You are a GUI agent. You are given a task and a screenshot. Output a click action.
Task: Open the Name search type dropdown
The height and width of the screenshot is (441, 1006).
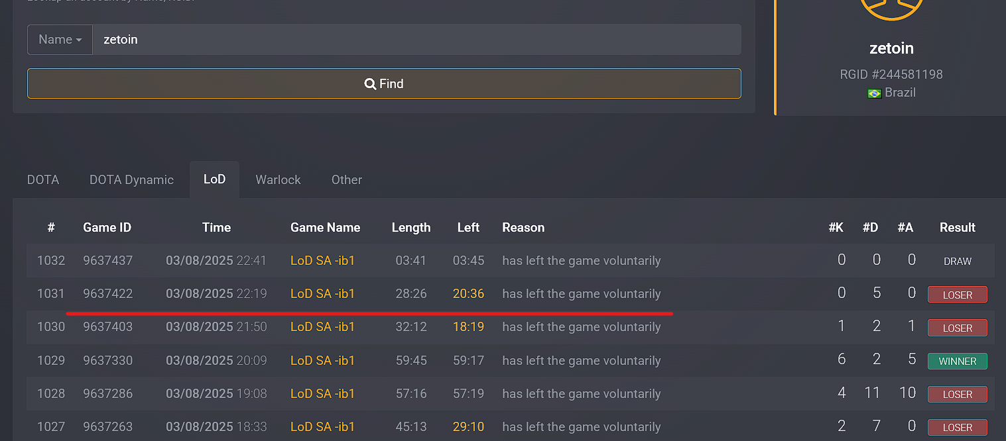(x=60, y=40)
